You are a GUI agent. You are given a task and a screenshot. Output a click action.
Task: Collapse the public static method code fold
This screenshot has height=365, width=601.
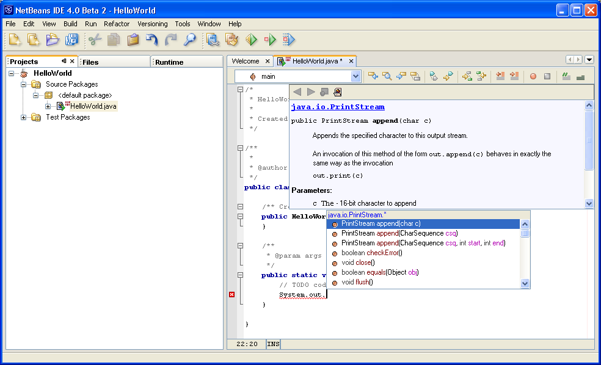point(240,275)
